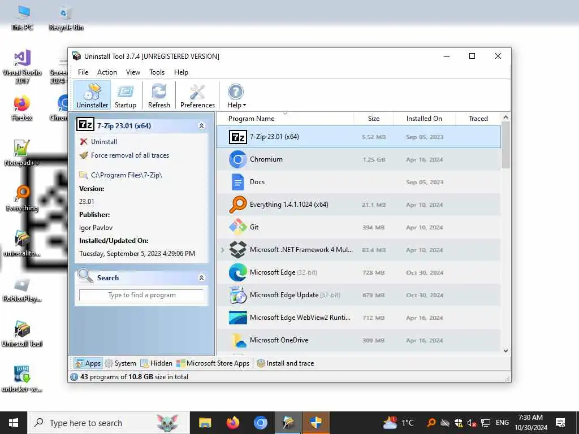
Task: Open the Notepad++ desktop shortcut
Action: point(22,153)
